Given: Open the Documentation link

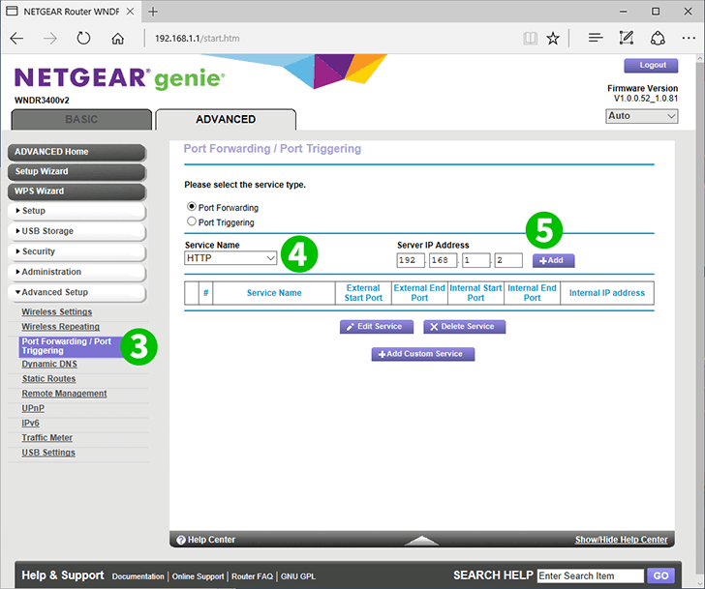Looking at the screenshot, I should click(138, 576).
